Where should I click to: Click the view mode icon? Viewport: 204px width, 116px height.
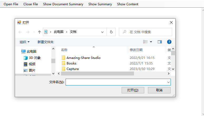pos(145,42)
